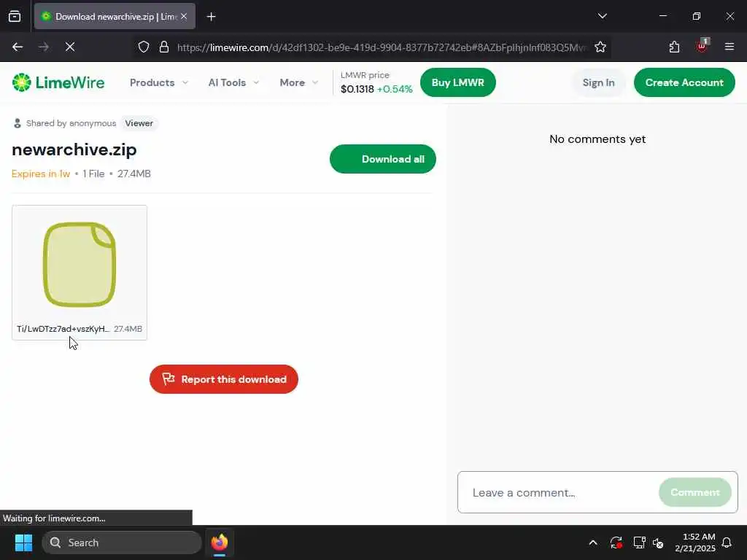Open the extensions puzzle icon
The width and height of the screenshot is (747, 560).
(x=674, y=47)
